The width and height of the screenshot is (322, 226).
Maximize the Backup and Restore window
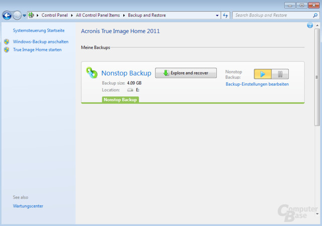(302, 6)
